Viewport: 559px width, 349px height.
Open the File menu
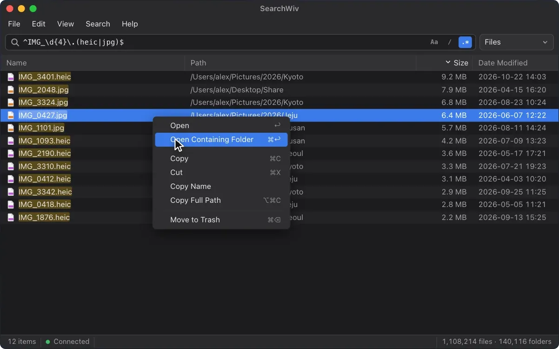14,24
